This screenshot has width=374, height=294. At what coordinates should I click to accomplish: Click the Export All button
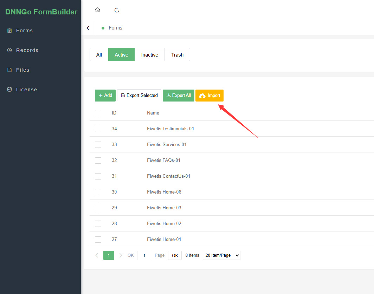179,96
